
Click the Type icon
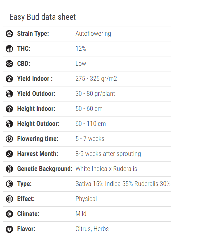9,184
